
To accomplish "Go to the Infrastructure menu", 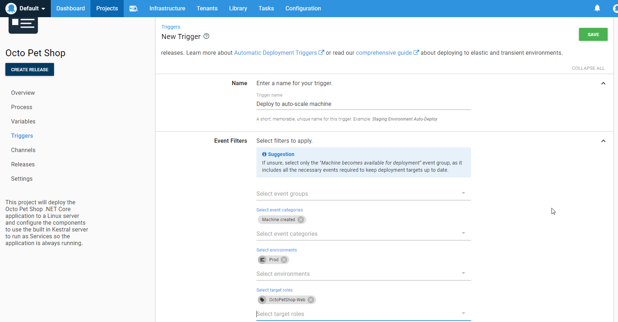I will tap(167, 9).
